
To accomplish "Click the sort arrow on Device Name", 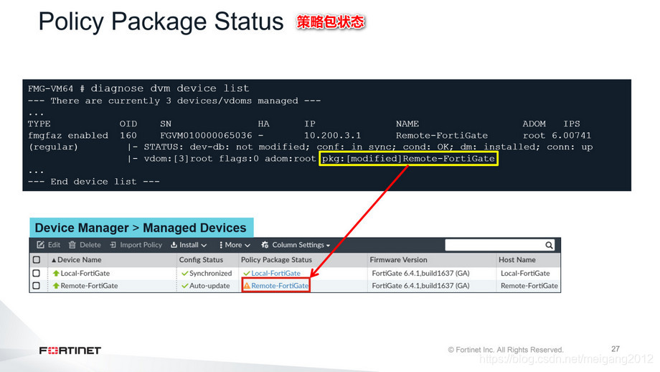I will (54, 260).
